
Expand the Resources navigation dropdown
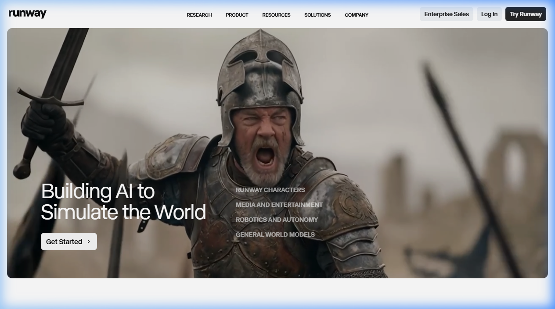pyautogui.click(x=276, y=15)
